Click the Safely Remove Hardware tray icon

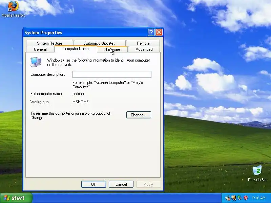pyautogui.click(x=239, y=198)
